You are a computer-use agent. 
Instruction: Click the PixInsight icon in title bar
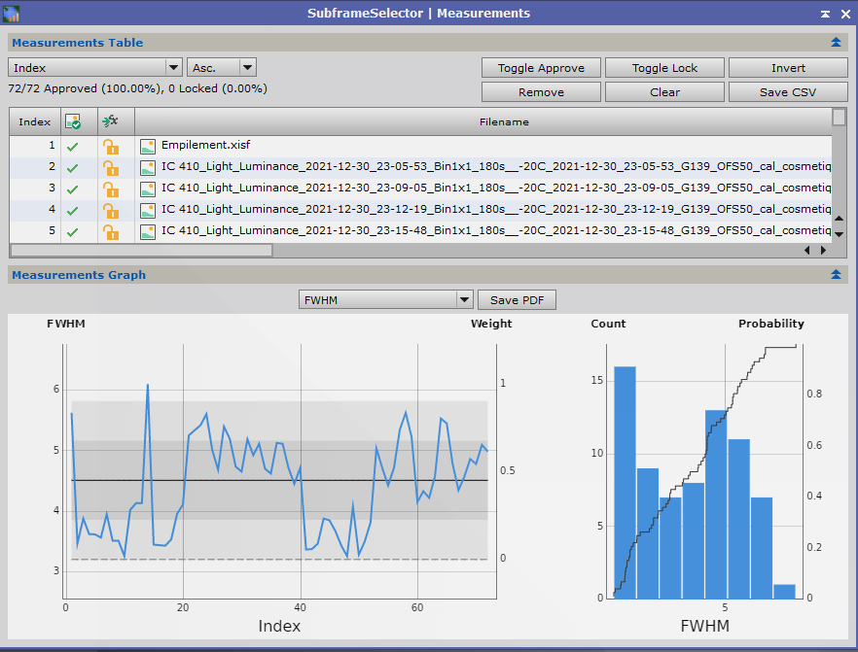(x=12, y=13)
